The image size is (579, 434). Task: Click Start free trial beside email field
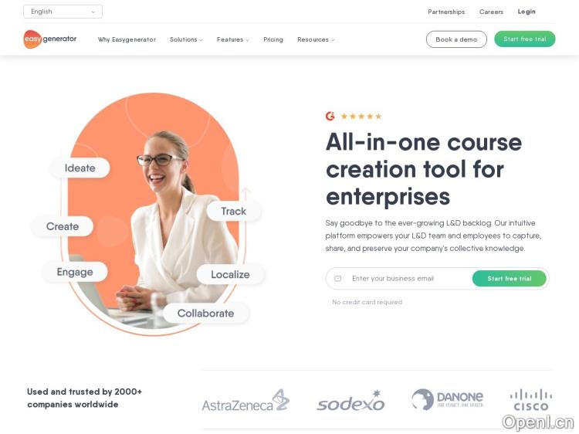click(510, 279)
